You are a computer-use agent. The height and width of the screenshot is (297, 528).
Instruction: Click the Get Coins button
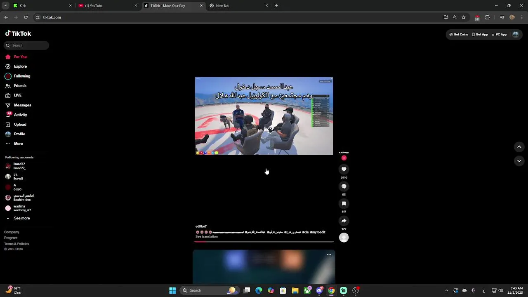459,35
